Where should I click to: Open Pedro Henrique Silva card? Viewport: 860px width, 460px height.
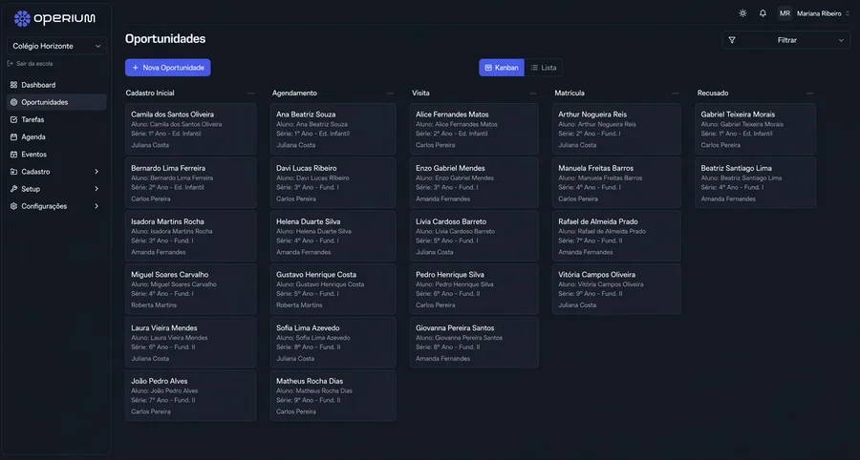(474, 289)
